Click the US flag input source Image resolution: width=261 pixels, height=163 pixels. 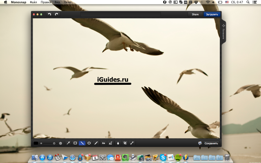click(227, 2)
